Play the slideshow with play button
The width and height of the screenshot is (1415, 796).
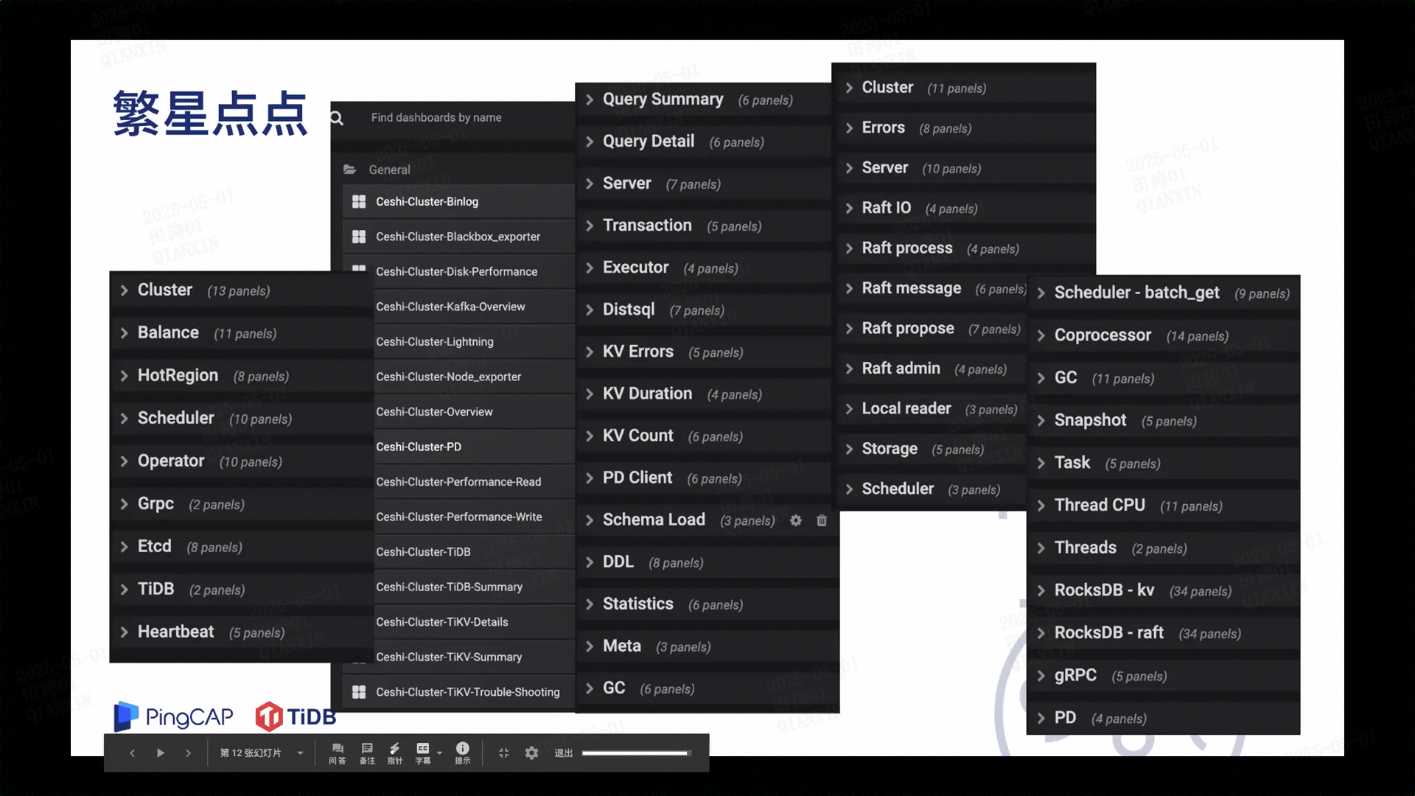pyautogui.click(x=160, y=753)
